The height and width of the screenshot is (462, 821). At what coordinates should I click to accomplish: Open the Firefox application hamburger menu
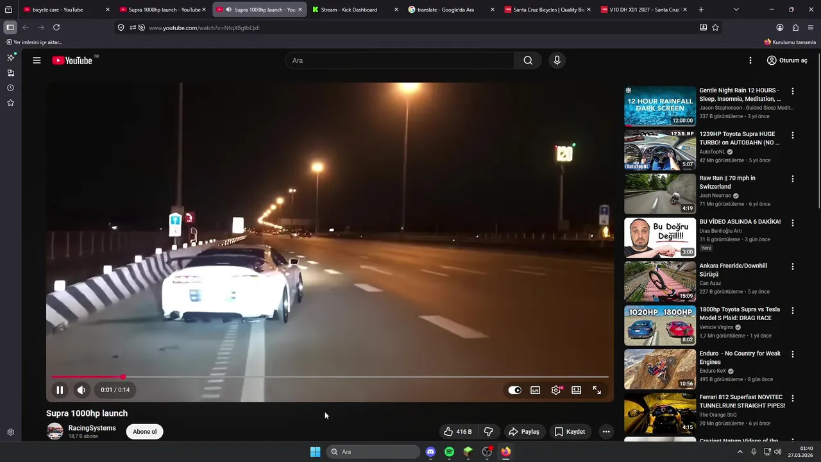811,28
